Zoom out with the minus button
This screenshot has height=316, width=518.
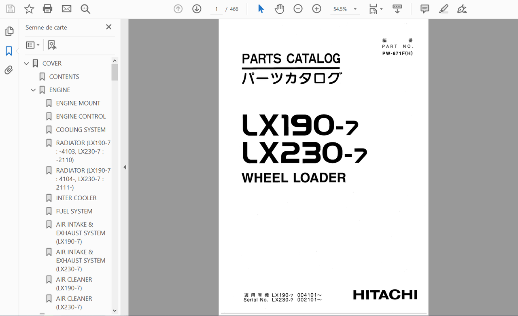pos(298,9)
